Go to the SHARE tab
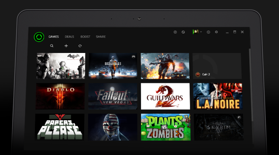Viewport: 279px width, 155px height. [101, 37]
